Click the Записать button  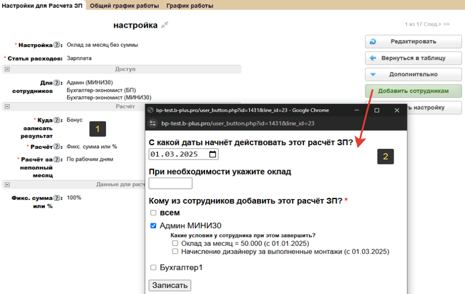(170, 285)
